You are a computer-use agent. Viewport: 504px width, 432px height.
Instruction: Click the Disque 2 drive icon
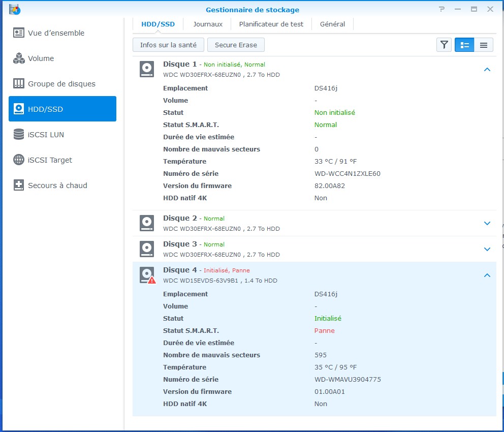click(147, 223)
